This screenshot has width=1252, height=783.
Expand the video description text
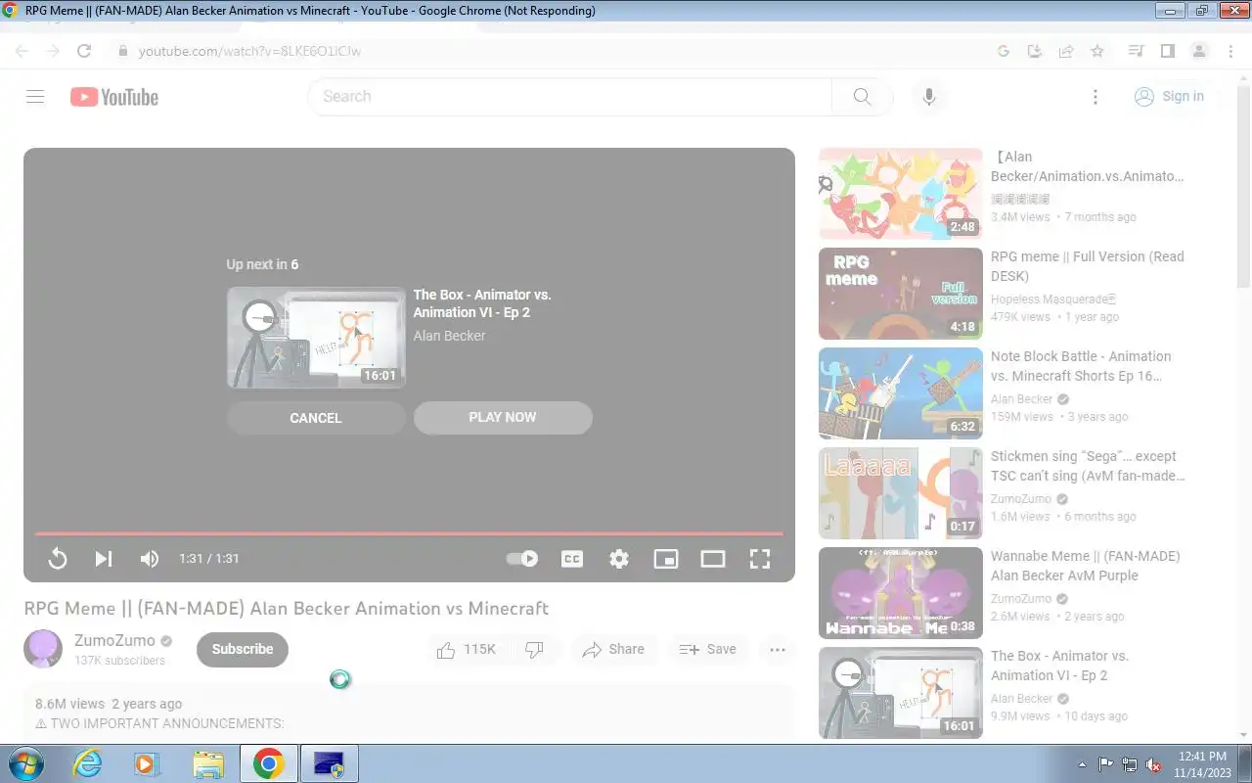159,724
